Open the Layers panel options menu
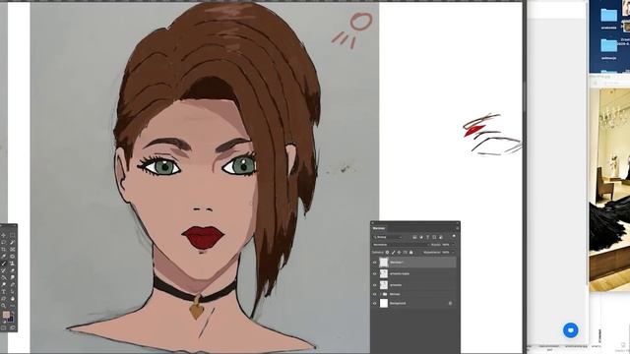This screenshot has height=354, width=630. click(458, 228)
